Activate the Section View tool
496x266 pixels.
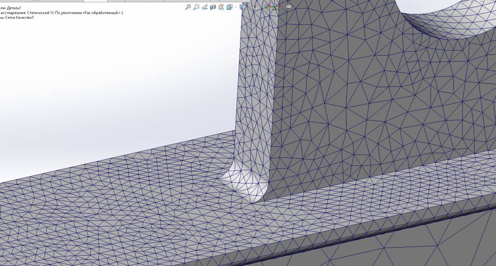213,7
